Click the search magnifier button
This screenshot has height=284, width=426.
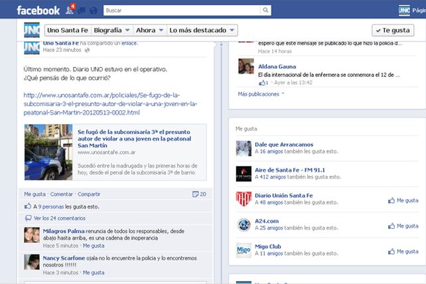pyautogui.click(x=265, y=11)
